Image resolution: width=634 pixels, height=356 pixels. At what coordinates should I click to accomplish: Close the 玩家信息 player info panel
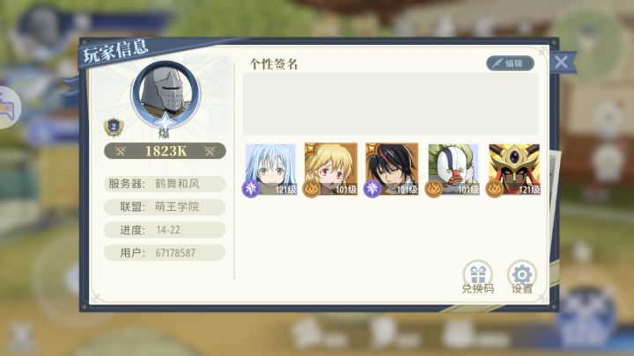click(561, 62)
